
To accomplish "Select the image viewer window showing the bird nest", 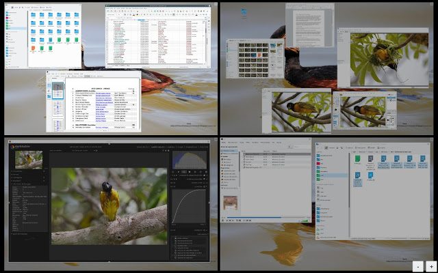I will pyautogui.click(x=383, y=57).
